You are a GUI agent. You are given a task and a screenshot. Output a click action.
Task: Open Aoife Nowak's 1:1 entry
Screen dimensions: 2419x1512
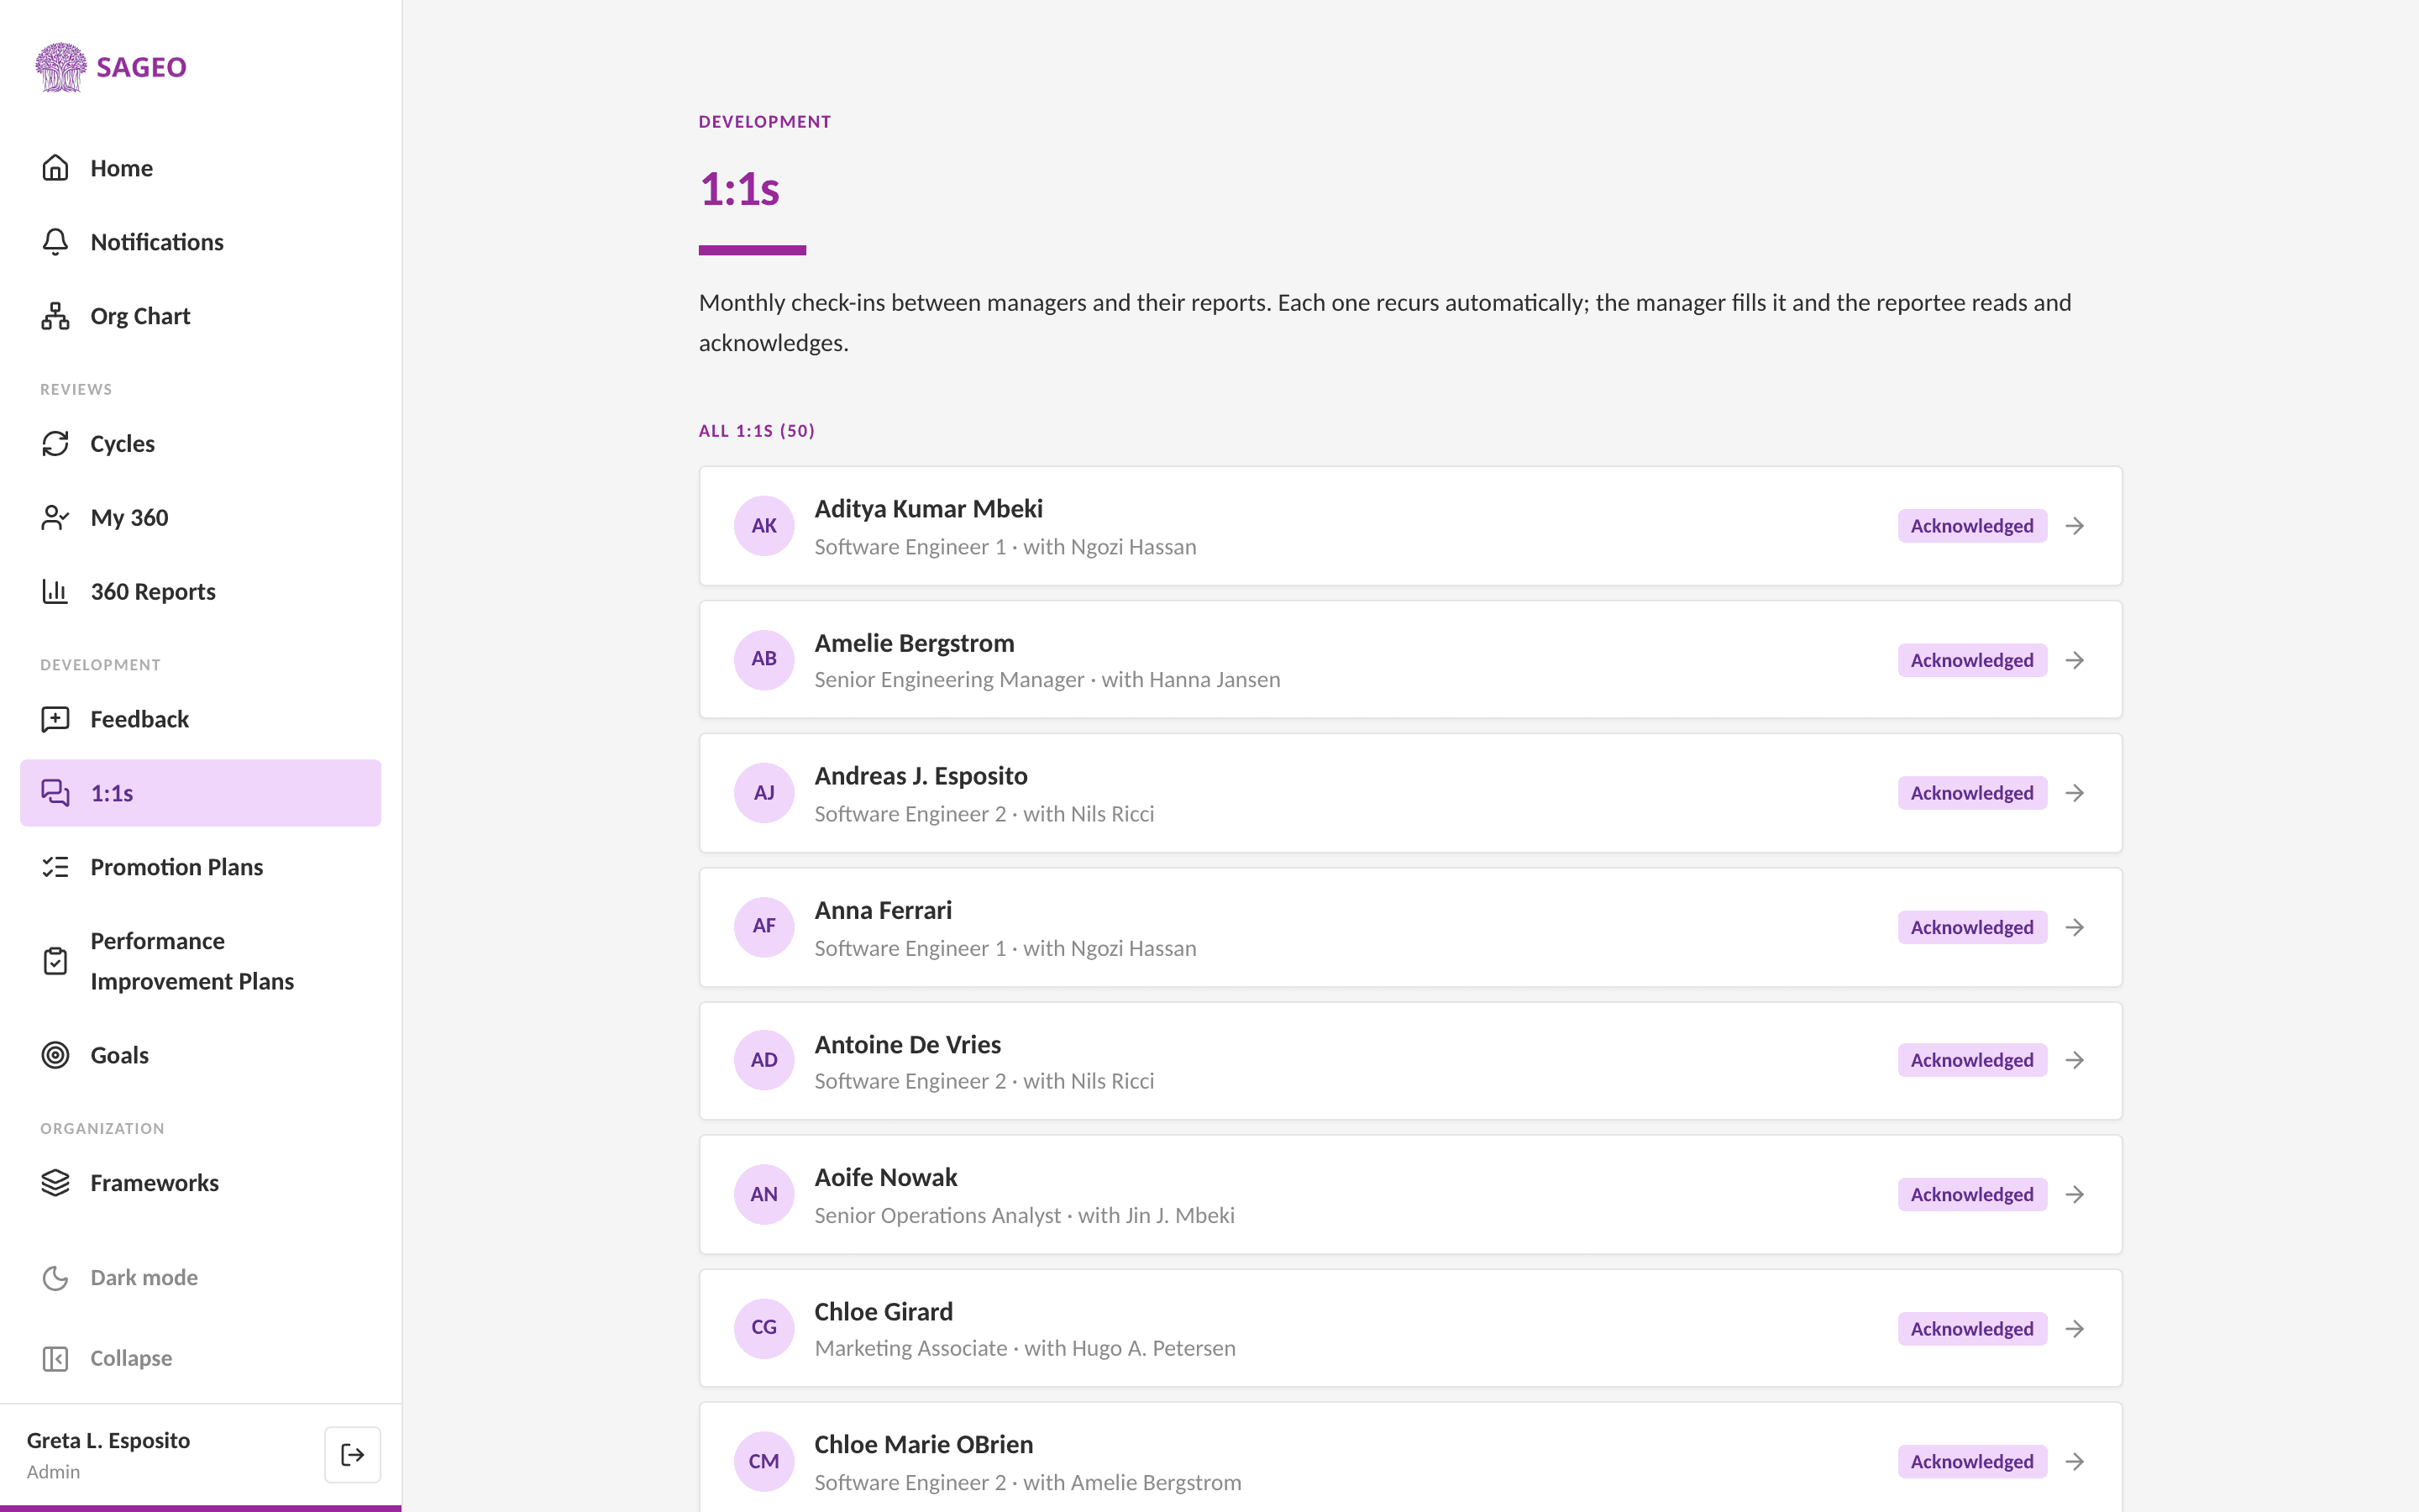(x=1410, y=1195)
